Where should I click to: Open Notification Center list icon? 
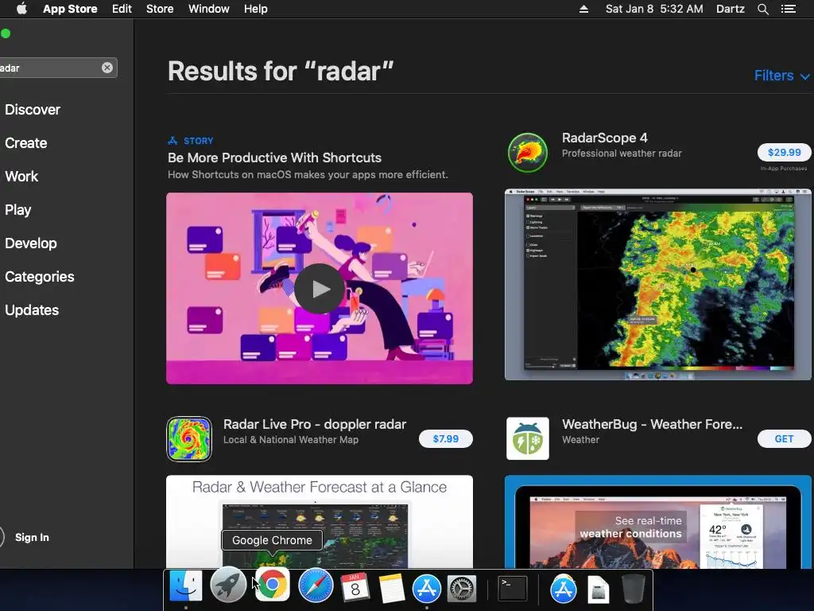(x=789, y=9)
